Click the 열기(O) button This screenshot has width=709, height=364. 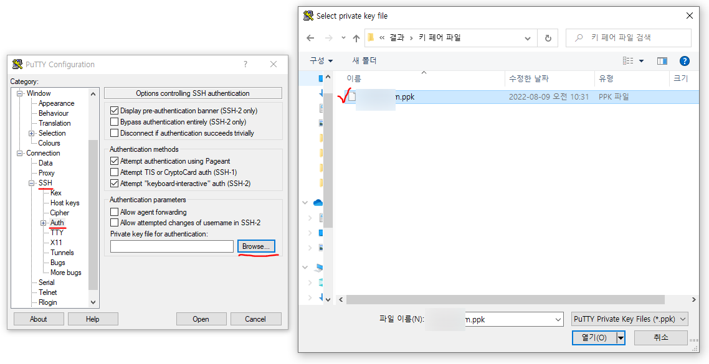point(594,337)
